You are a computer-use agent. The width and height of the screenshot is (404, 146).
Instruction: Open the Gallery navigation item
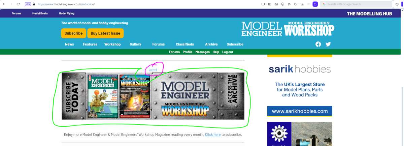135,44
